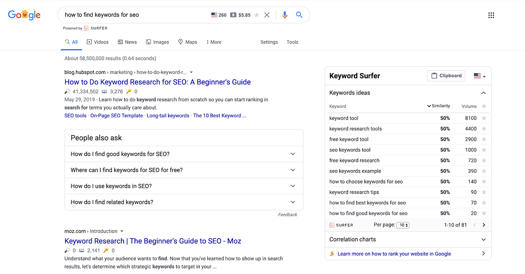Star the 'keyword research tools' row
This screenshot has width=525, height=274.
[x=484, y=128]
